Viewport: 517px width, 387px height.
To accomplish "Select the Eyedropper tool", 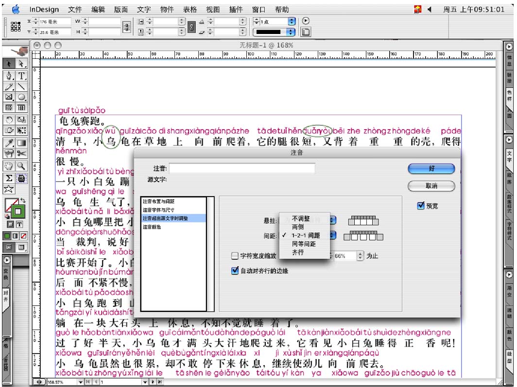I will pyautogui.click(x=9, y=143).
